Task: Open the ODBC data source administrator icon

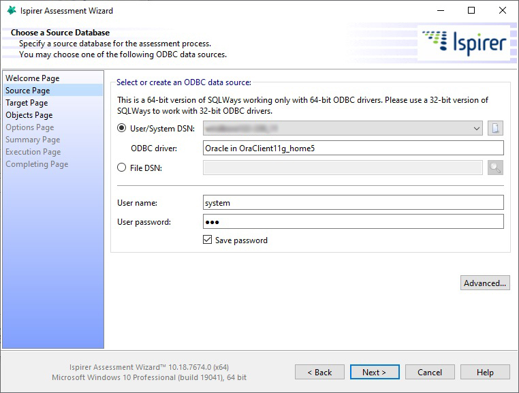Action: click(x=495, y=128)
